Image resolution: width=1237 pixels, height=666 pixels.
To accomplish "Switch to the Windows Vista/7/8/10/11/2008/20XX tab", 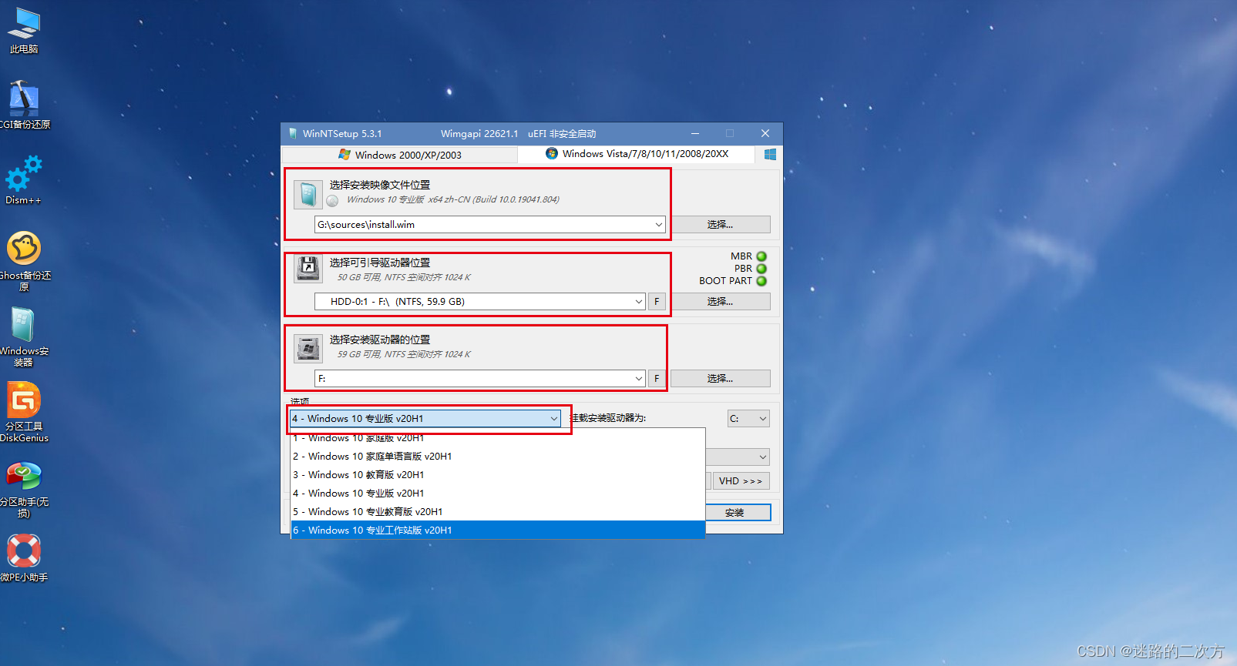I will click(x=637, y=154).
